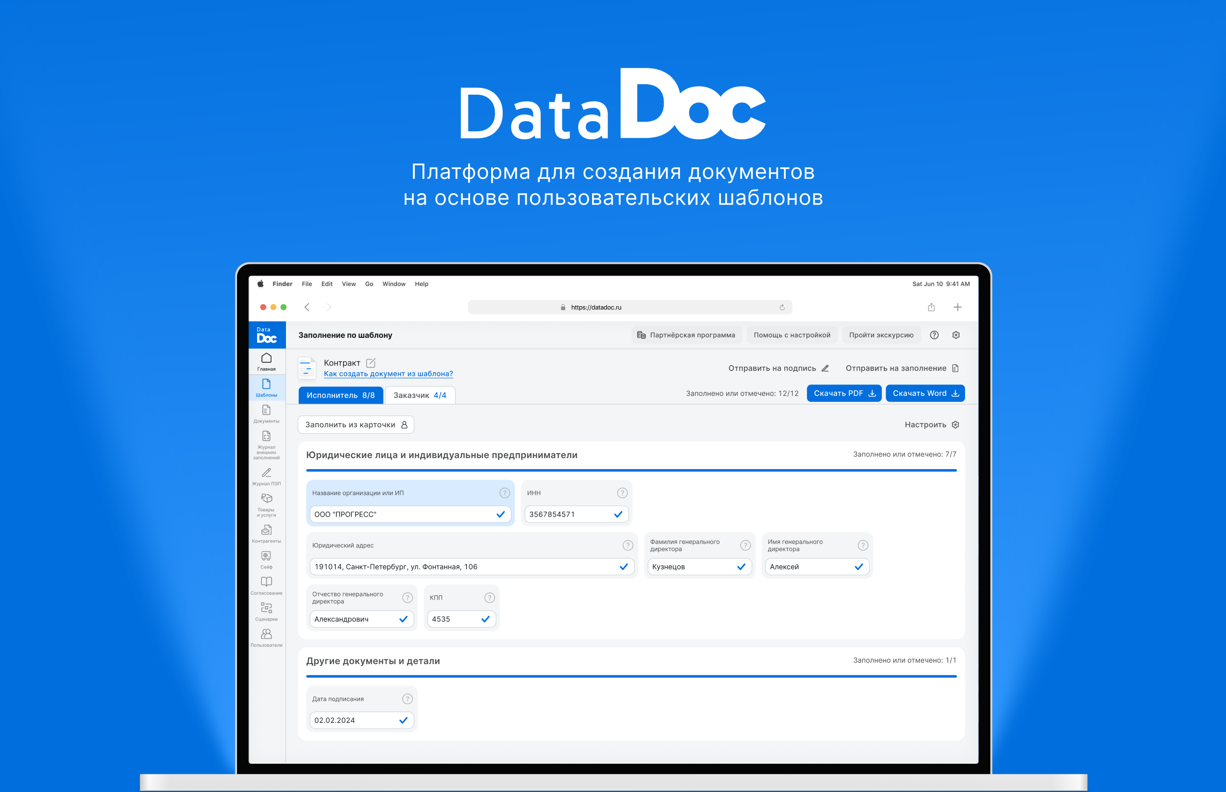Image resolution: width=1226 pixels, height=792 pixels.
Task: Open the Finder menu
Action: (x=282, y=284)
